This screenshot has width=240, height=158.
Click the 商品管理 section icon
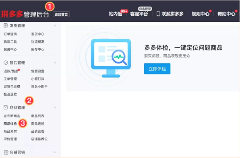[x=6, y=107]
